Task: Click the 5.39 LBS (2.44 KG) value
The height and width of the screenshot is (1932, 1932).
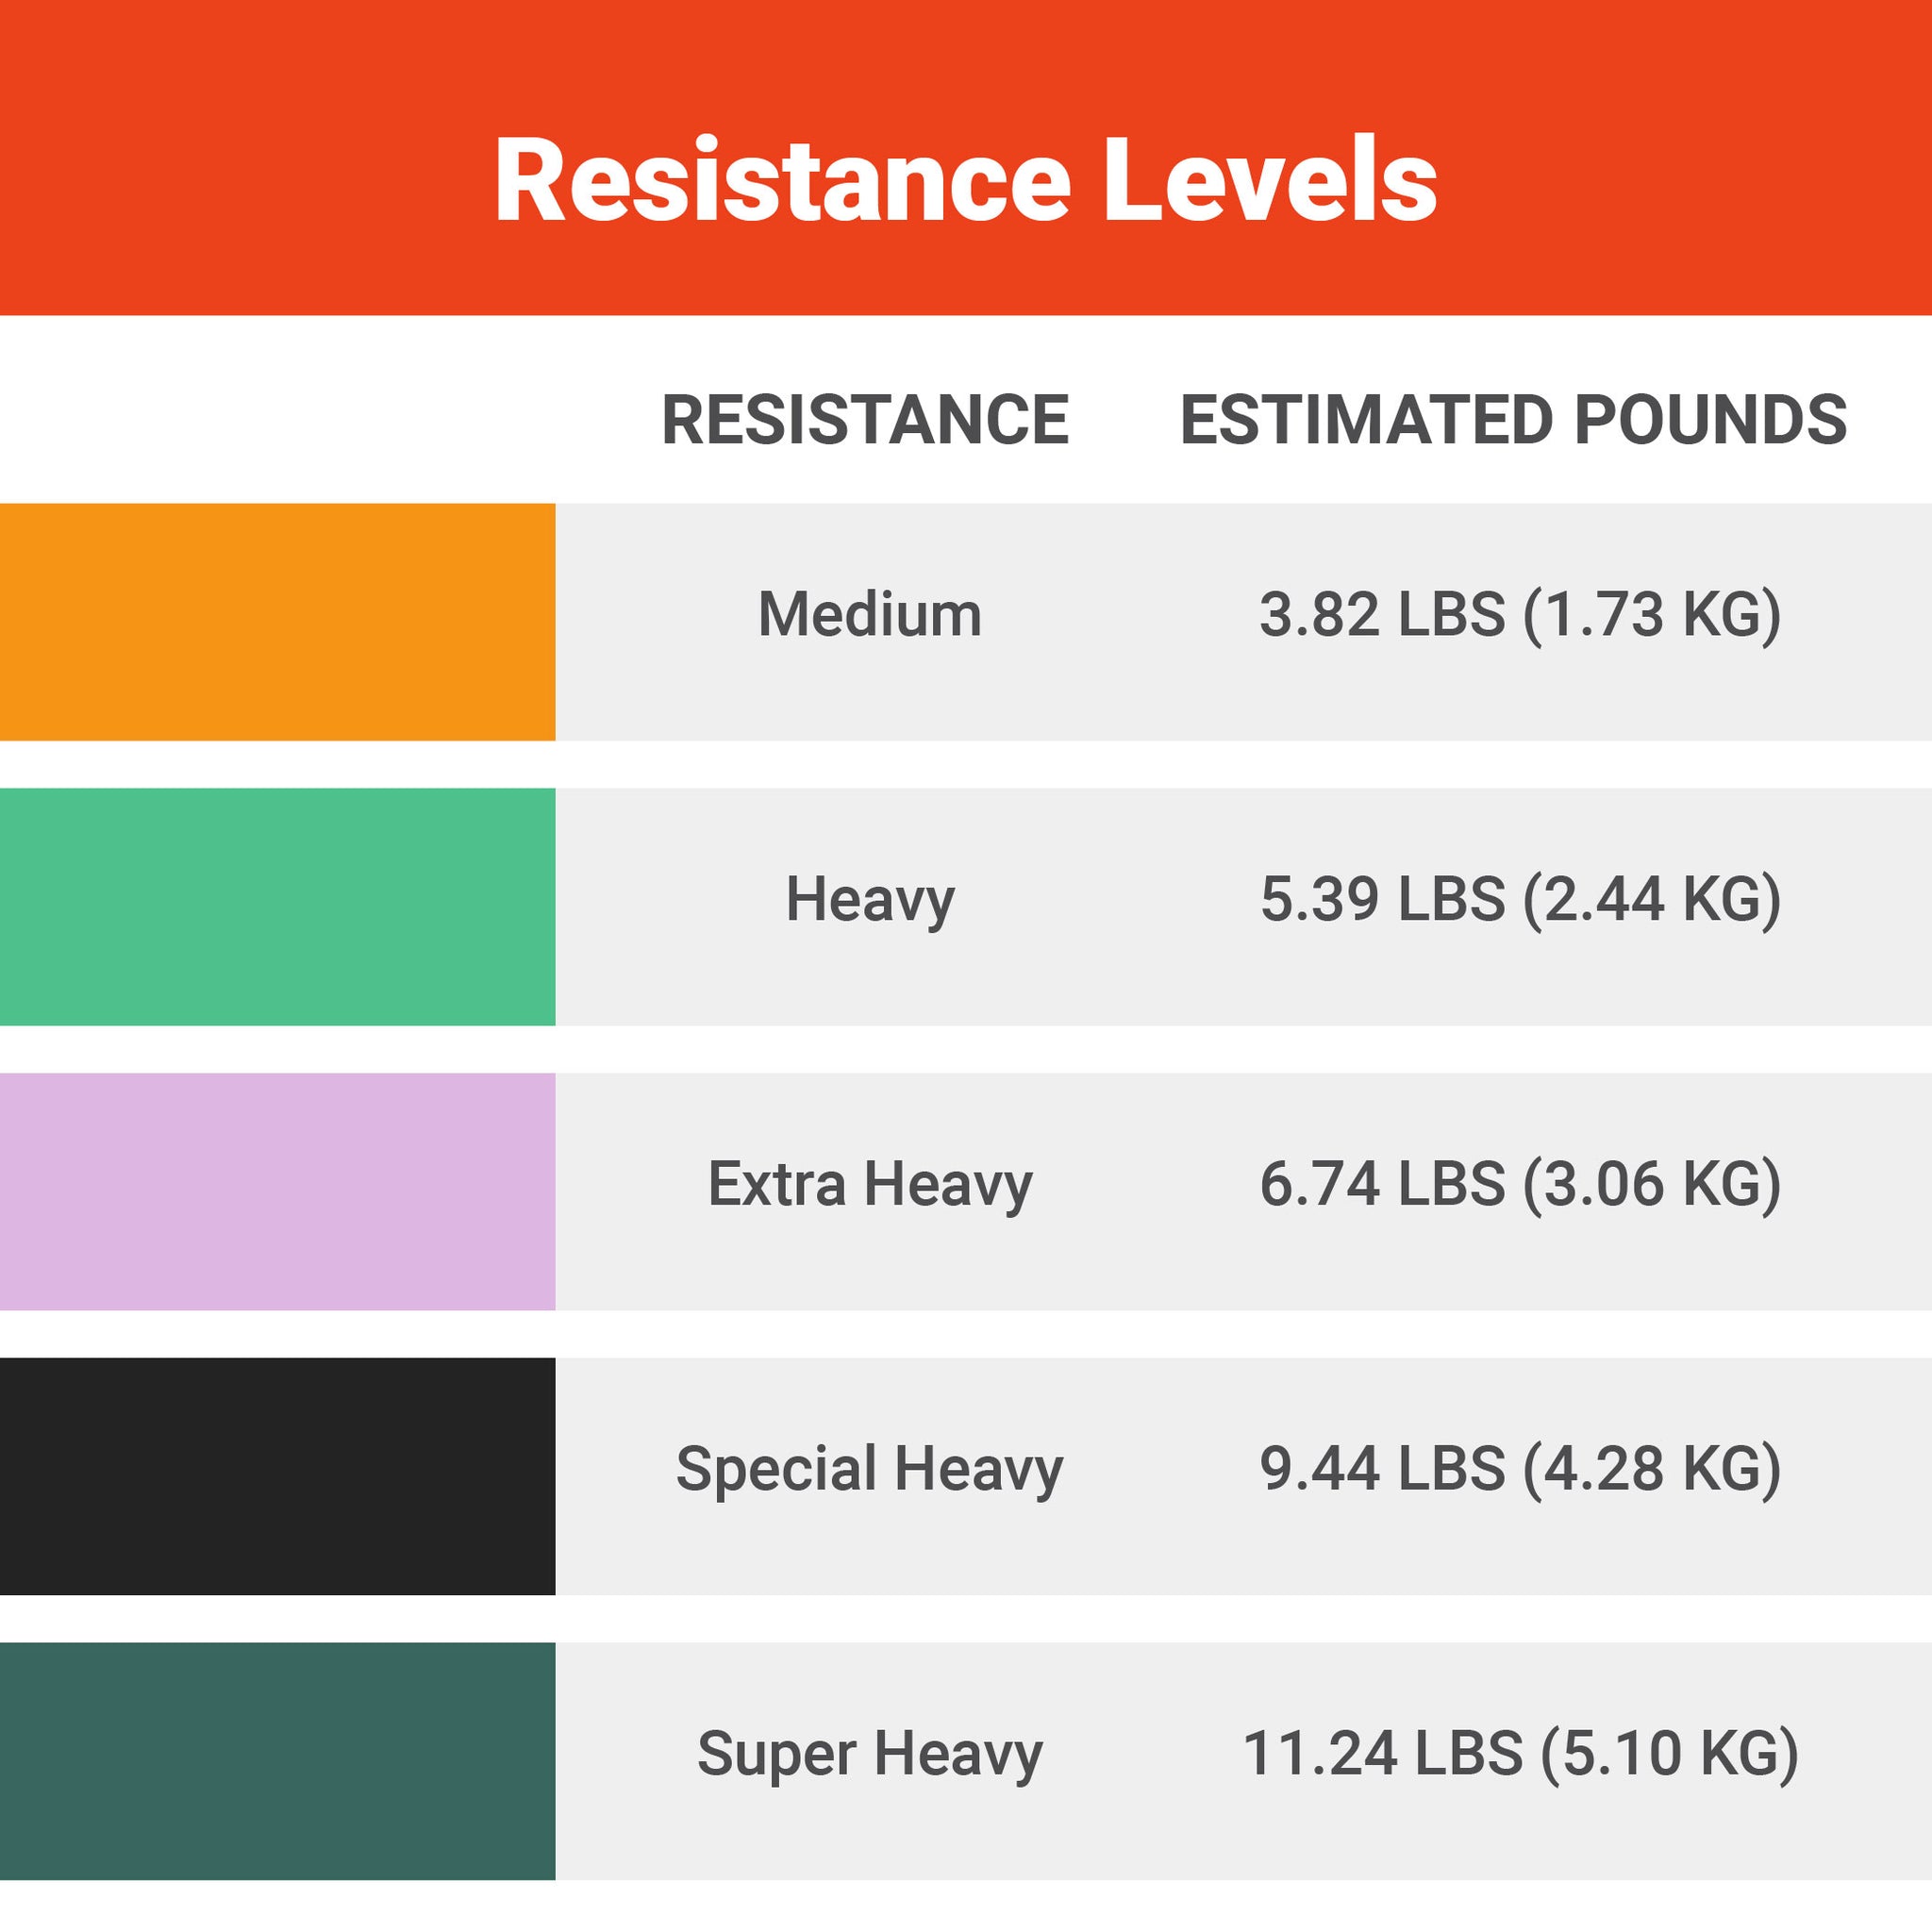Action: click(1520, 899)
